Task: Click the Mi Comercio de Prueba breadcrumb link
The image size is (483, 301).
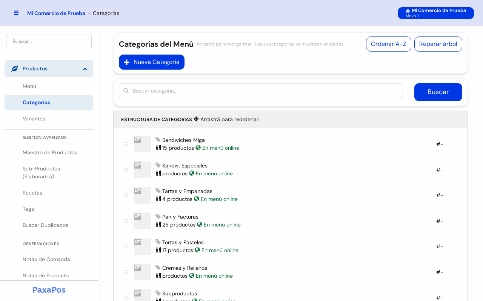Action: (56, 13)
